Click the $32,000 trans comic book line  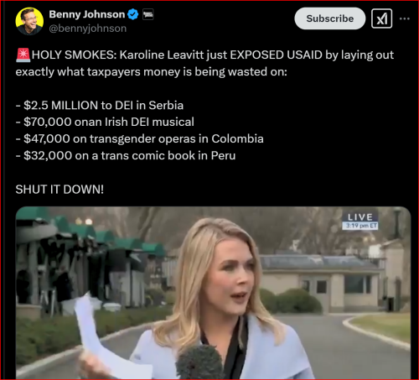tap(126, 155)
